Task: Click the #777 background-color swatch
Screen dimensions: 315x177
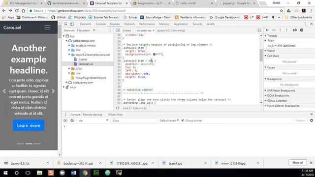Action: coord(154,54)
